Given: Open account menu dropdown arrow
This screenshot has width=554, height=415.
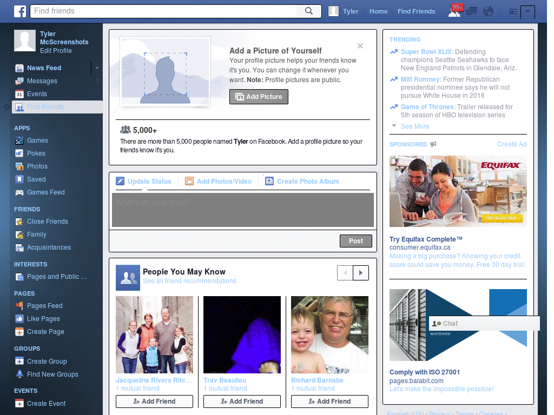Looking at the screenshot, I should click(527, 12).
